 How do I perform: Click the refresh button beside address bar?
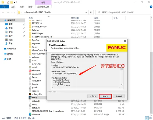[91, 12]
